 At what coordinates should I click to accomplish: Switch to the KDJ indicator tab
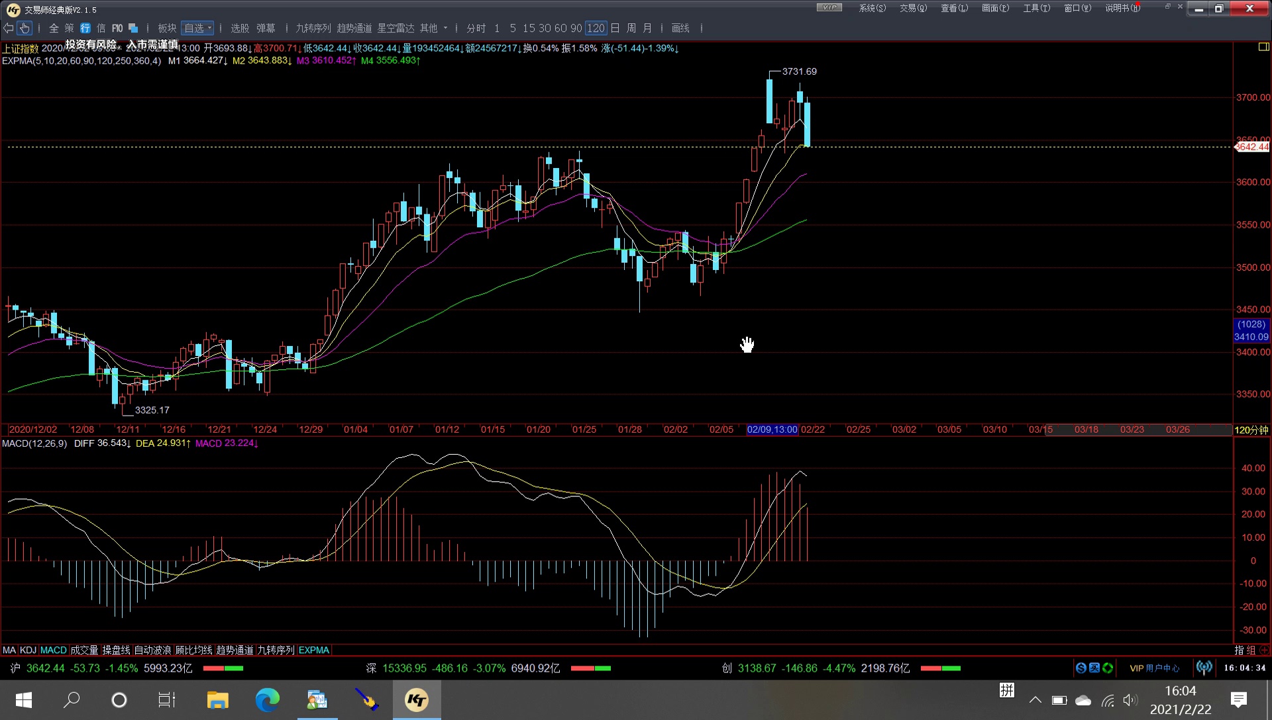28,650
